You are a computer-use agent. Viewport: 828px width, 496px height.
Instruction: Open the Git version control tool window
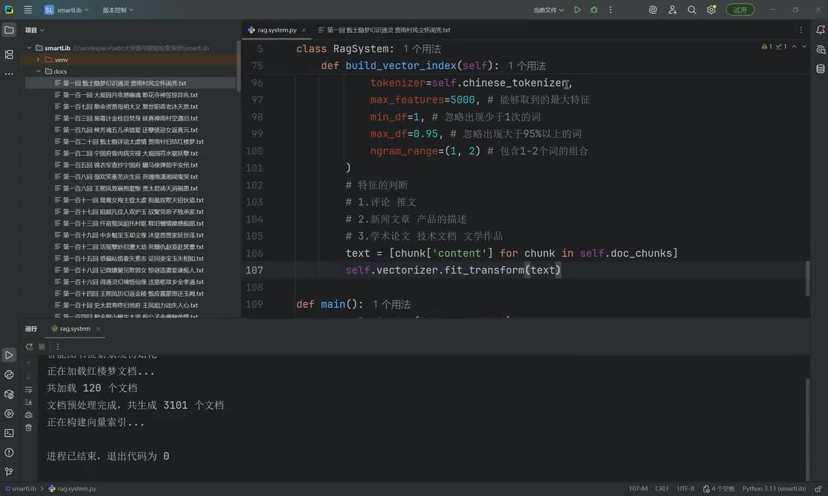(9, 472)
